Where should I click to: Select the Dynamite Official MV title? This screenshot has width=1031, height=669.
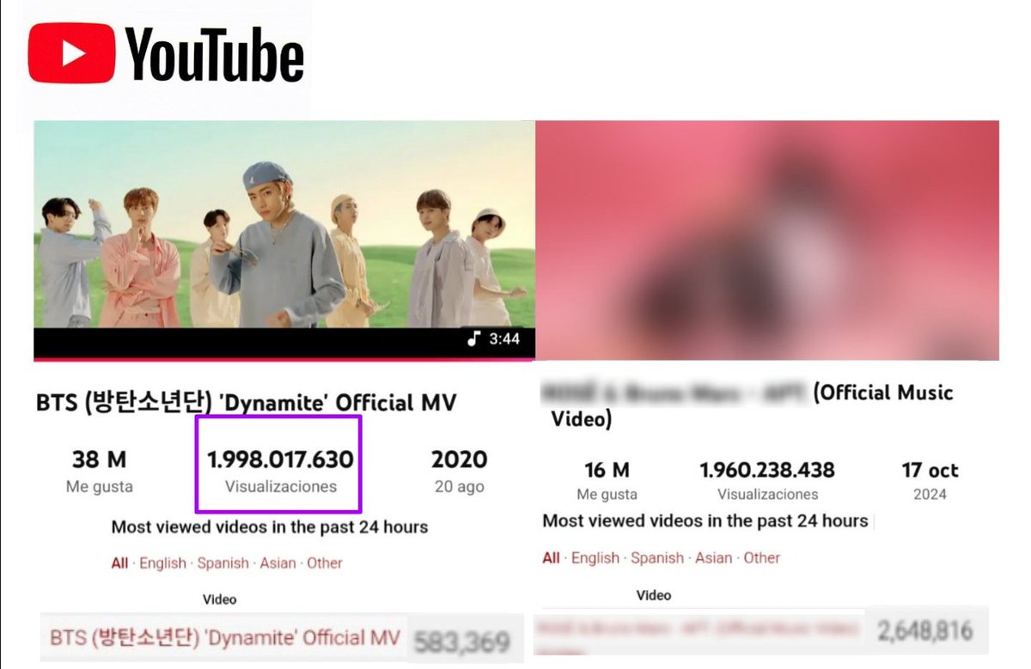247,401
